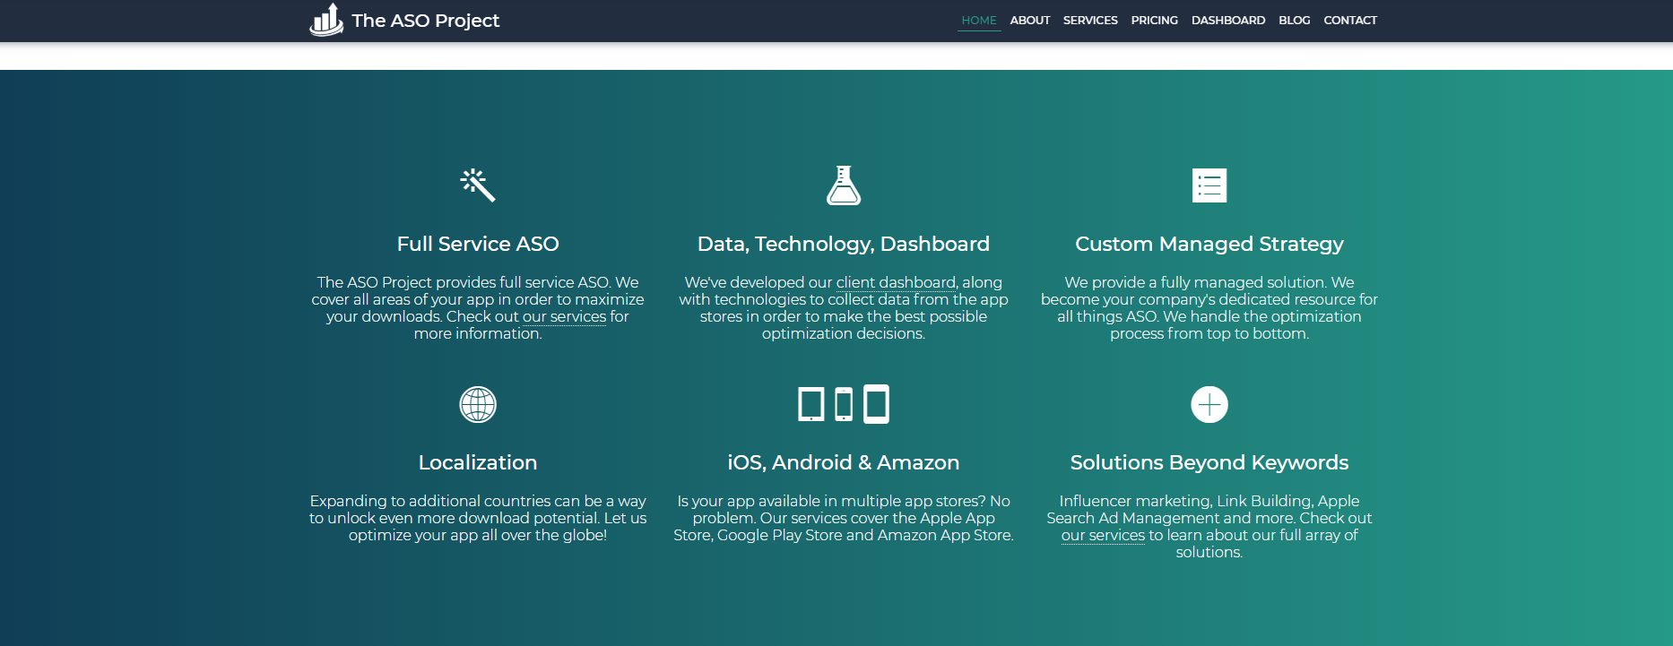Click the globe icon above Localization
Image resolution: width=1673 pixels, height=646 pixels.
click(x=478, y=404)
